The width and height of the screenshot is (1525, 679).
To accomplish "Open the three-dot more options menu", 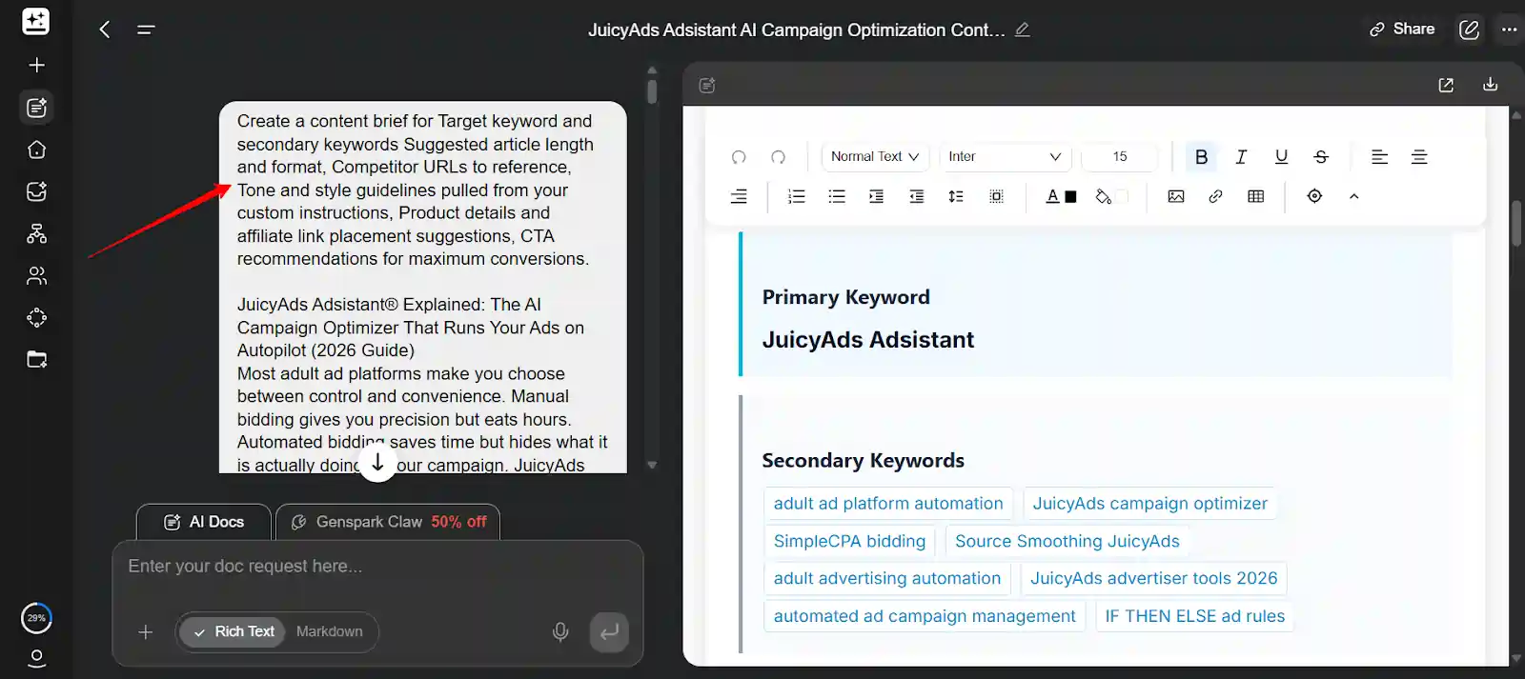I will pos(1509,30).
